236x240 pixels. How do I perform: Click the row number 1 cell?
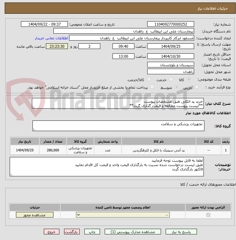coord(226,150)
